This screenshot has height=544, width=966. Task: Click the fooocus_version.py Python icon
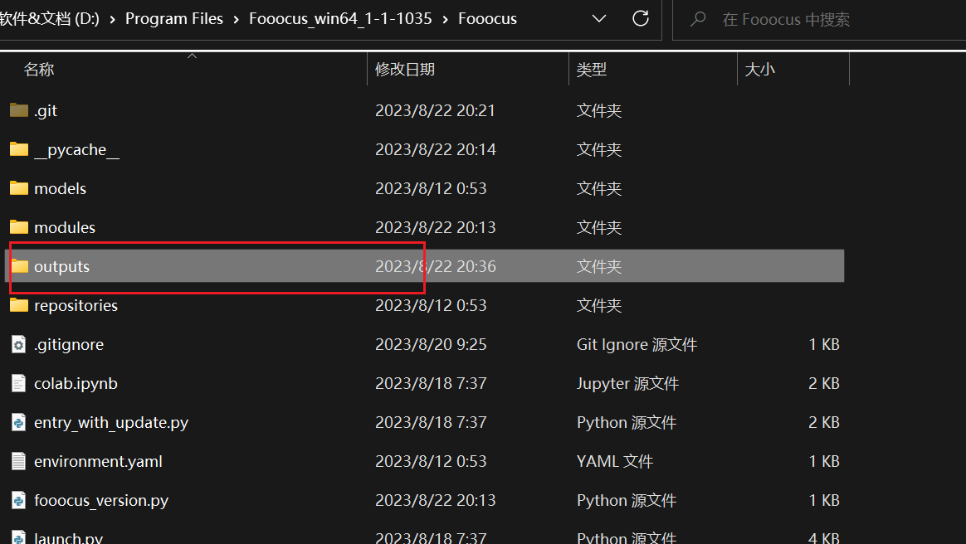(19, 500)
